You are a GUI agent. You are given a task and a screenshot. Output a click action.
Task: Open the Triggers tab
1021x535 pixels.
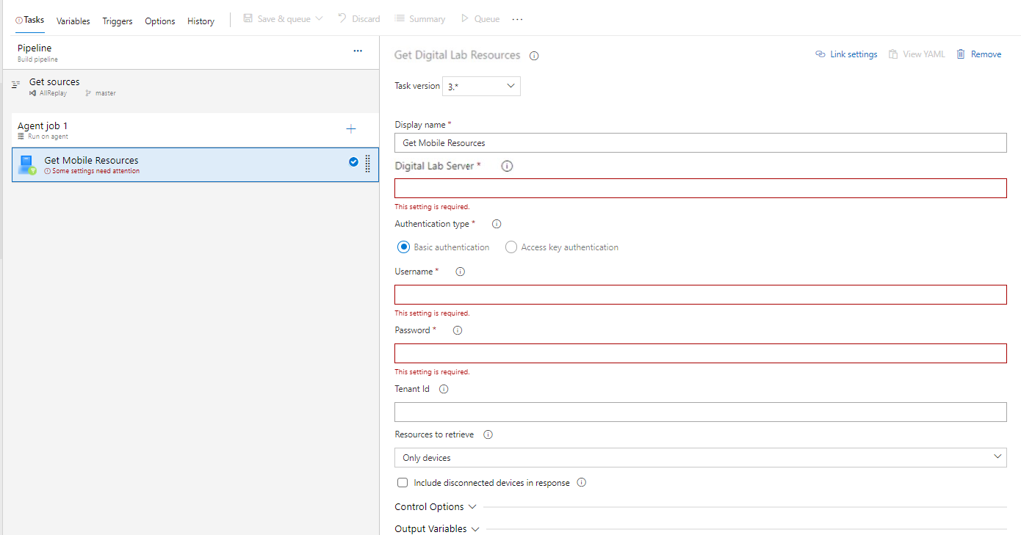click(118, 21)
